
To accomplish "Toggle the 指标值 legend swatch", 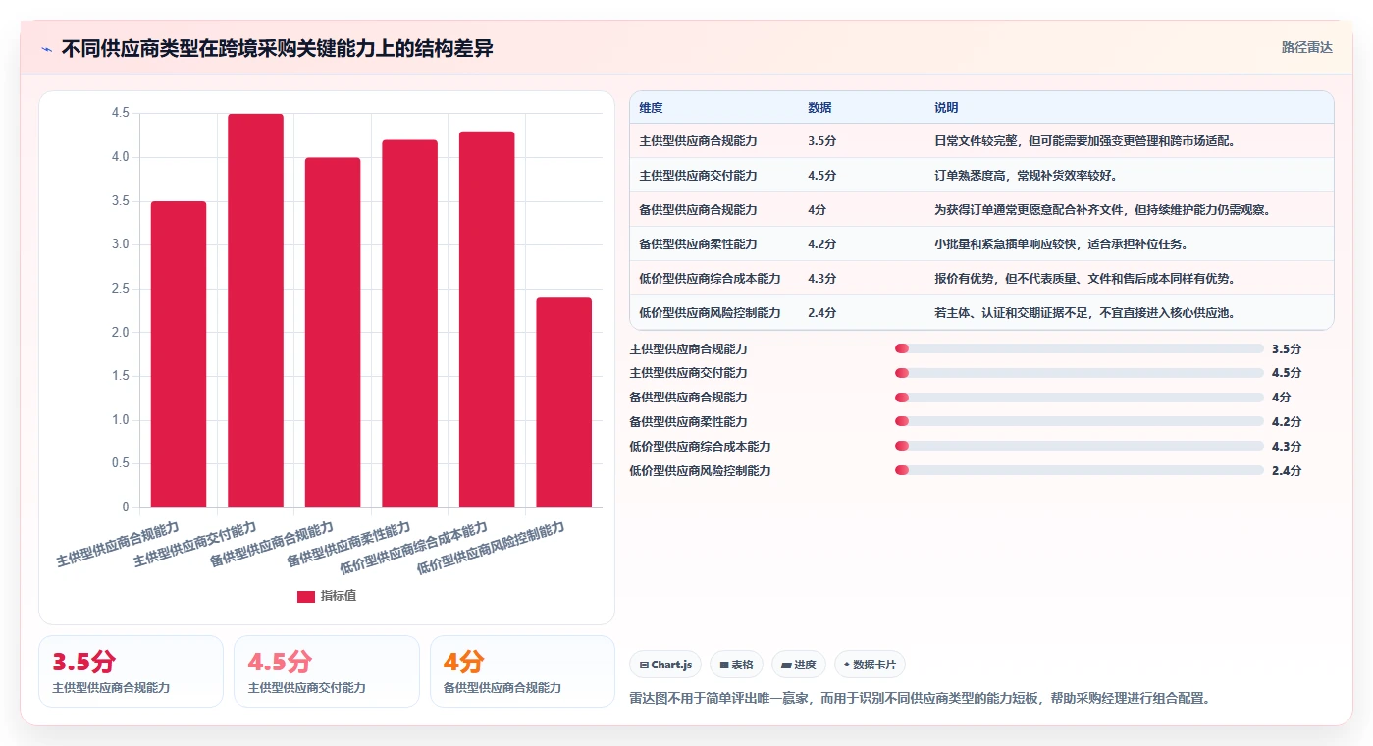I will [306, 596].
